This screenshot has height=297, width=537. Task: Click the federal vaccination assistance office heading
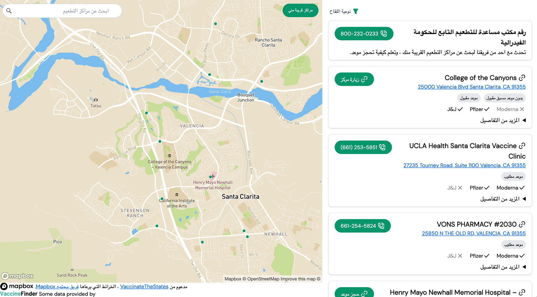pos(470,37)
